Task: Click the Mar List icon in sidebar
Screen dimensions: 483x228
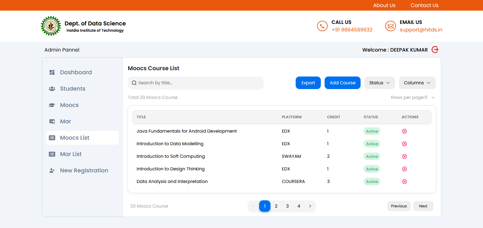Action: 52,154
